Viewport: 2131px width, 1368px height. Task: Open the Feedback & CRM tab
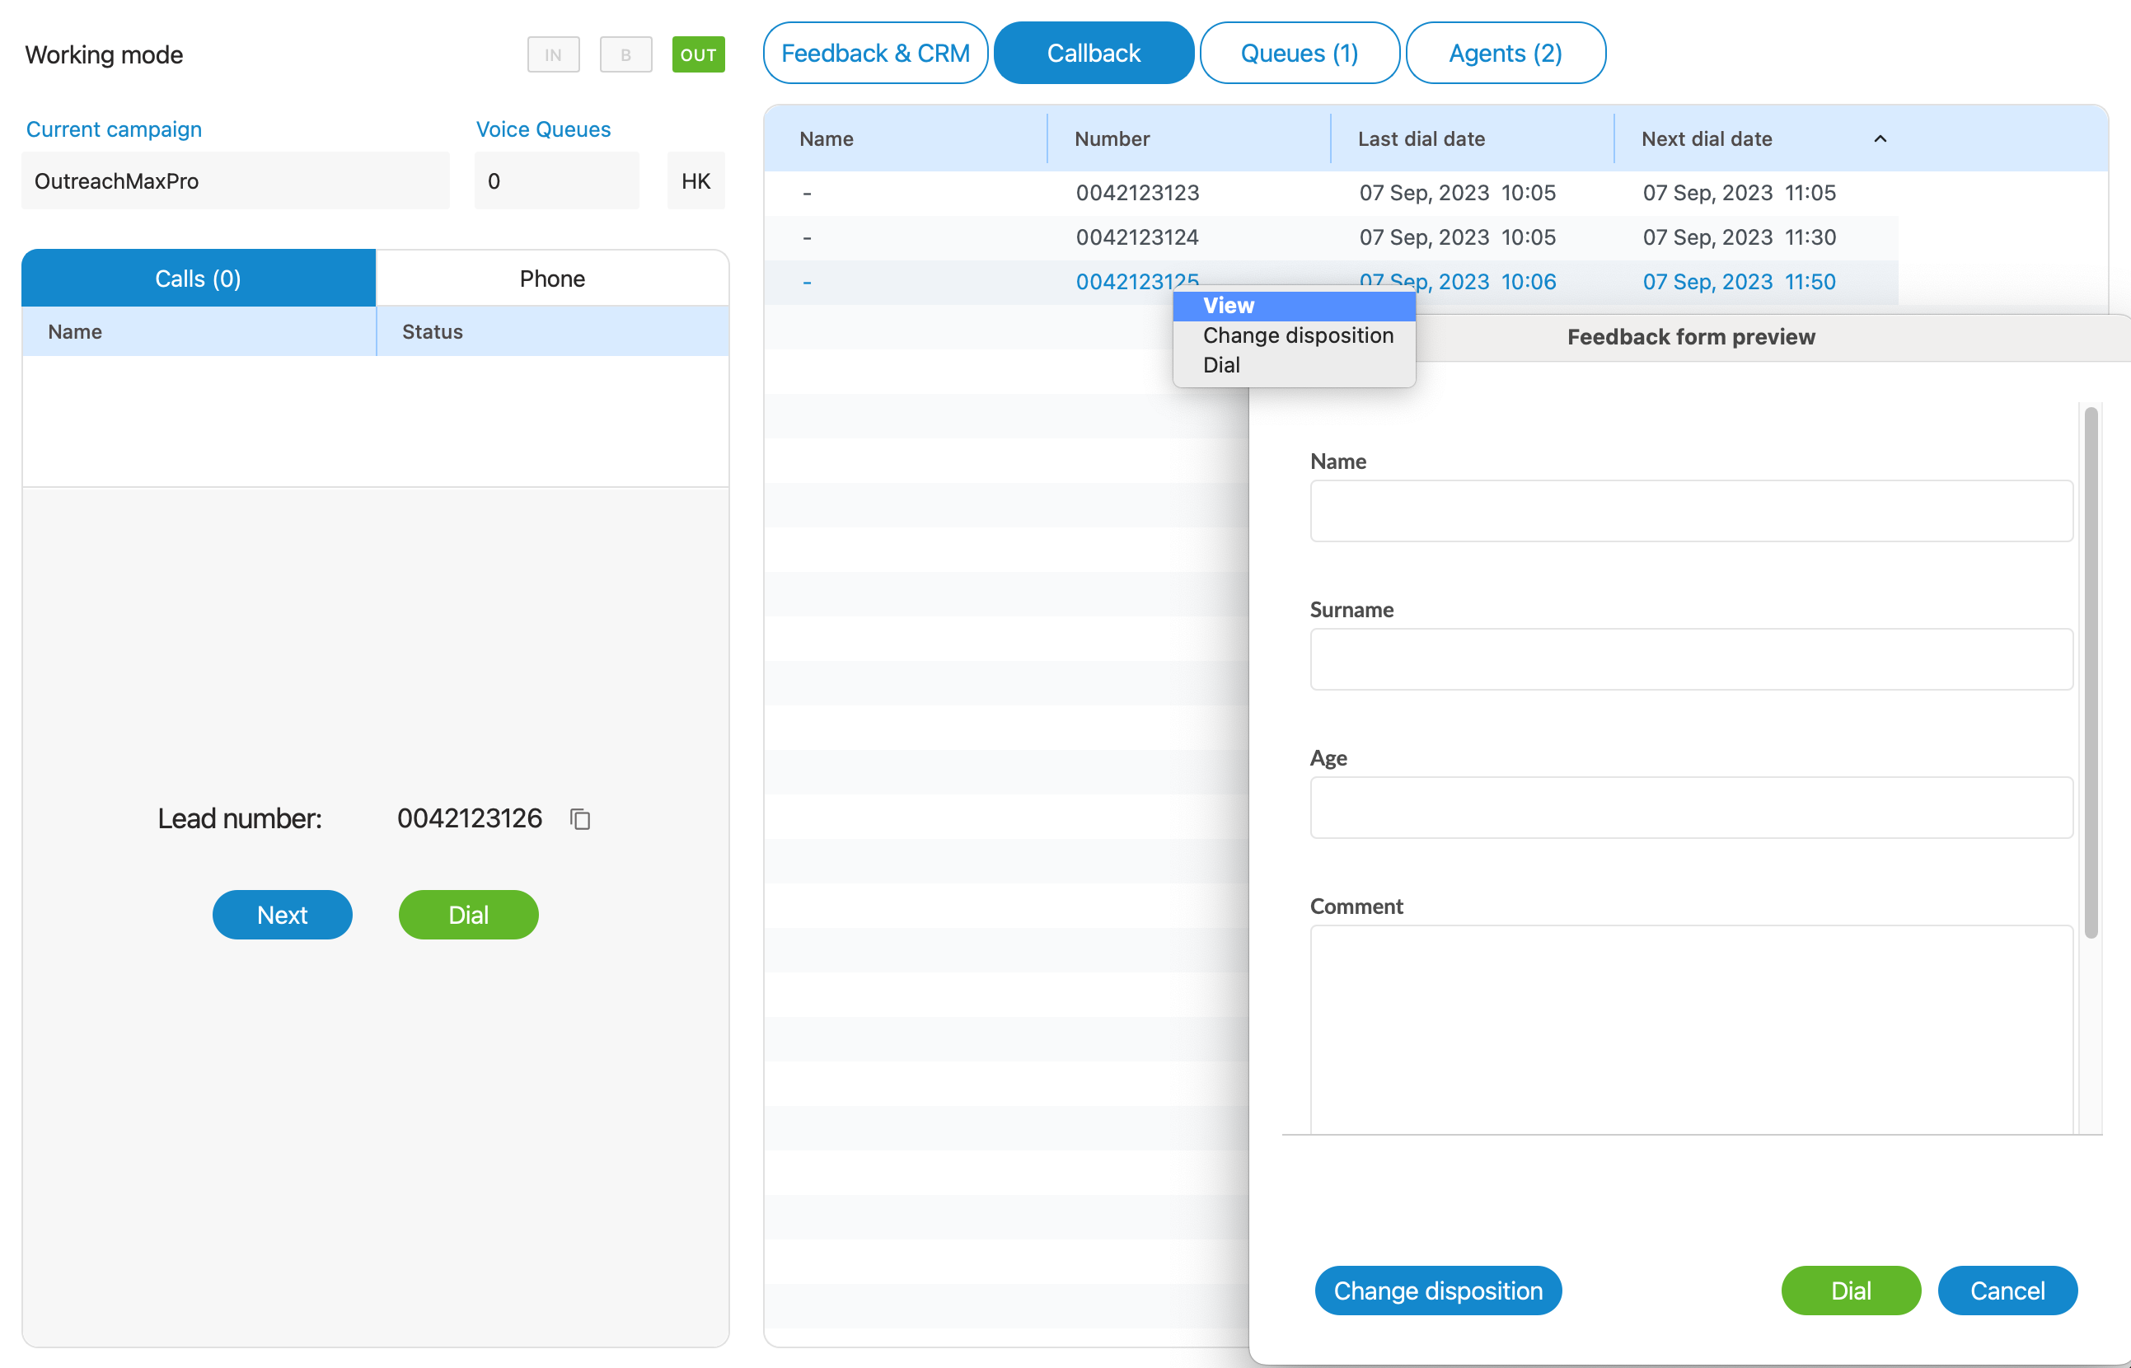click(x=876, y=53)
